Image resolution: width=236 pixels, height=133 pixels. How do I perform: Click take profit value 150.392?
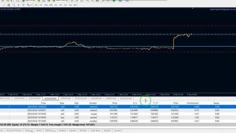[154, 114]
